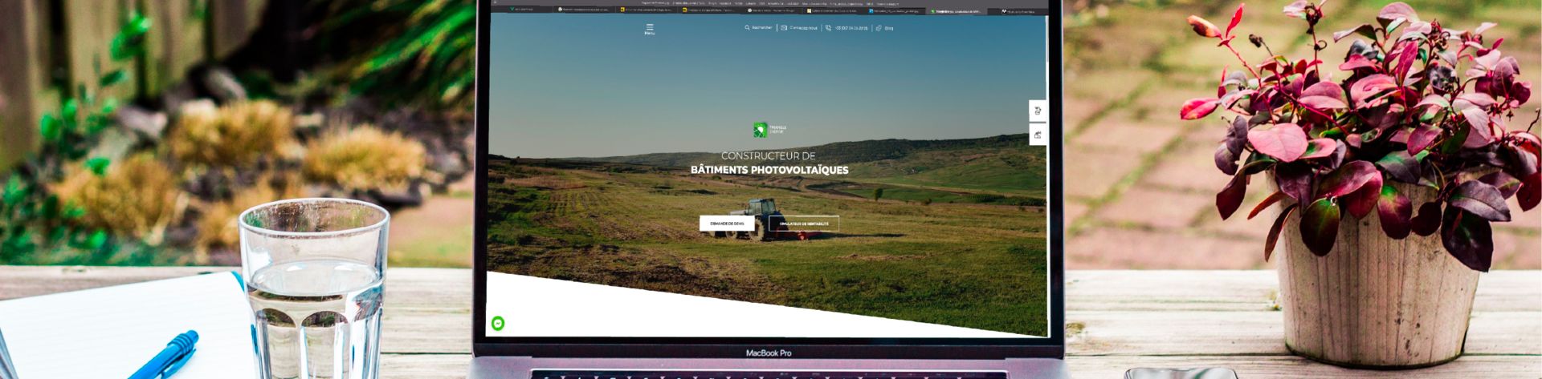Image resolution: width=1542 pixels, height=379 pixels.
Task: Click the Rechercher search text
Action: (x=762, y=28)
